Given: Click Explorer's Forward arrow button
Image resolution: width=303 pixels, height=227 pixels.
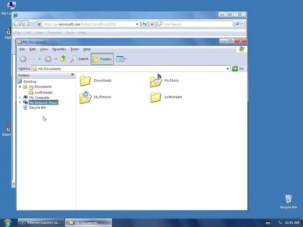Looking at the screenshot, I should [48, 59].
